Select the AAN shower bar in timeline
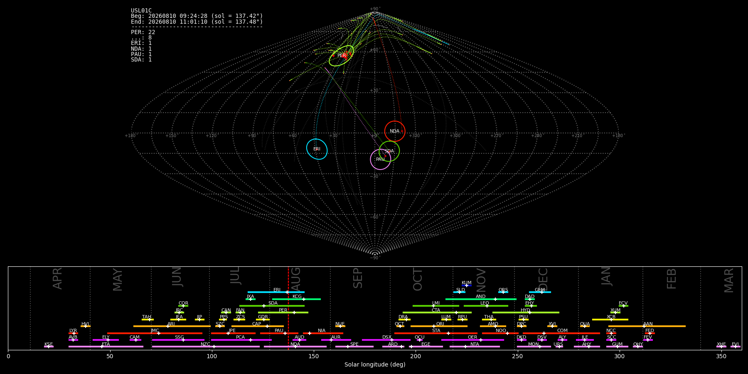748x374 pixels. pyautogui.click(x=647, y=326)
